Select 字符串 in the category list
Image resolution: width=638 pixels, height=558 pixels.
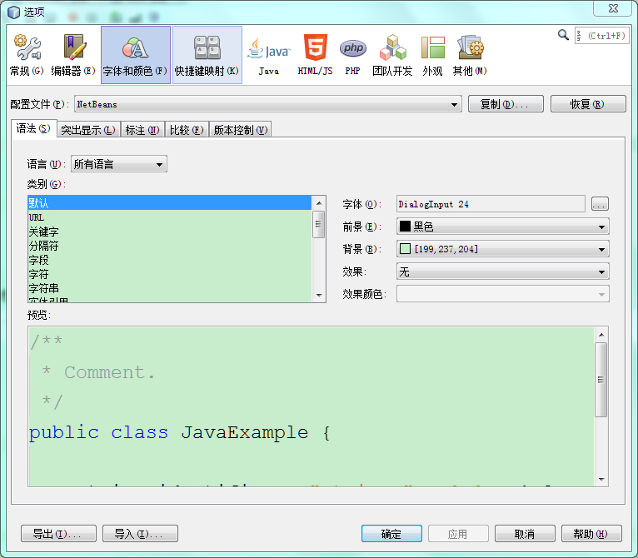(x=170, y=288)
